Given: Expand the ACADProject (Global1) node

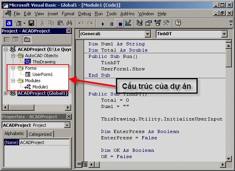Looking at the screenshot, I should [6, 93].
